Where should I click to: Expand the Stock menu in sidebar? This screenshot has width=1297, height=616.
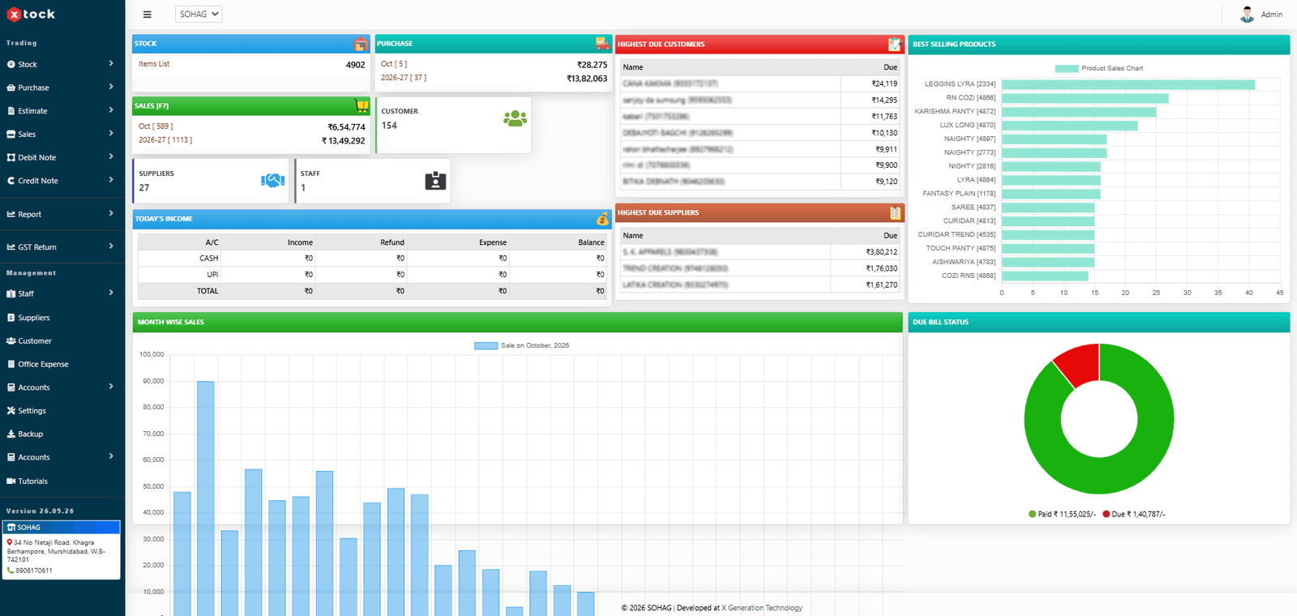62,64
